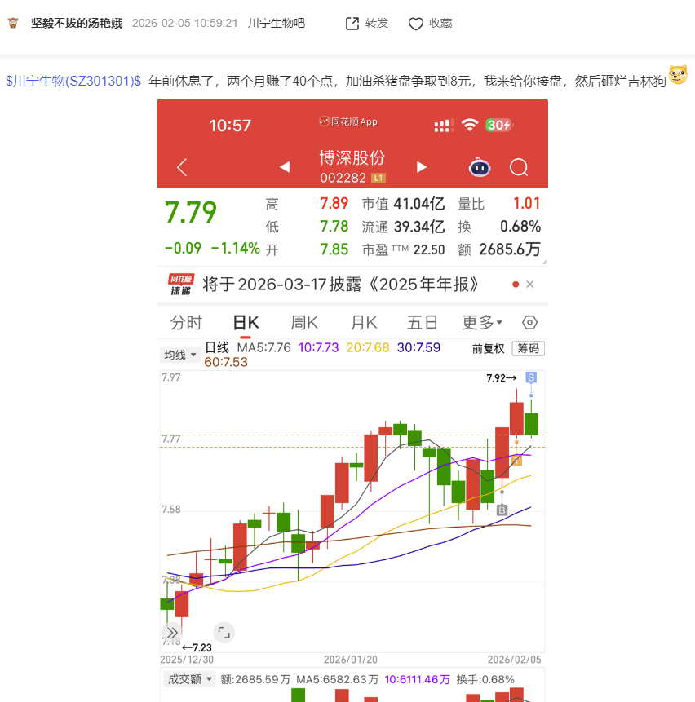Tap the 2026/01/20 date axis label

pyautogui.click(x=351, y=660)
